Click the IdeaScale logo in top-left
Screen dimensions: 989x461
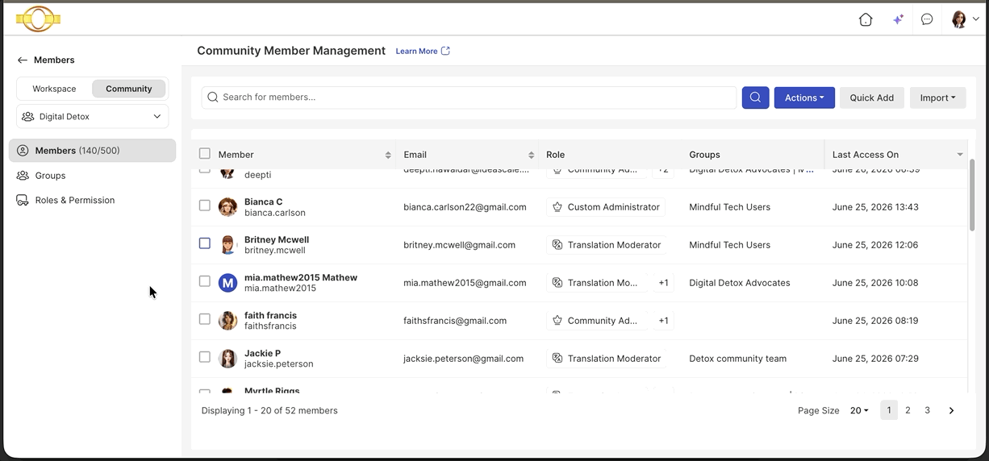point(38,19)
